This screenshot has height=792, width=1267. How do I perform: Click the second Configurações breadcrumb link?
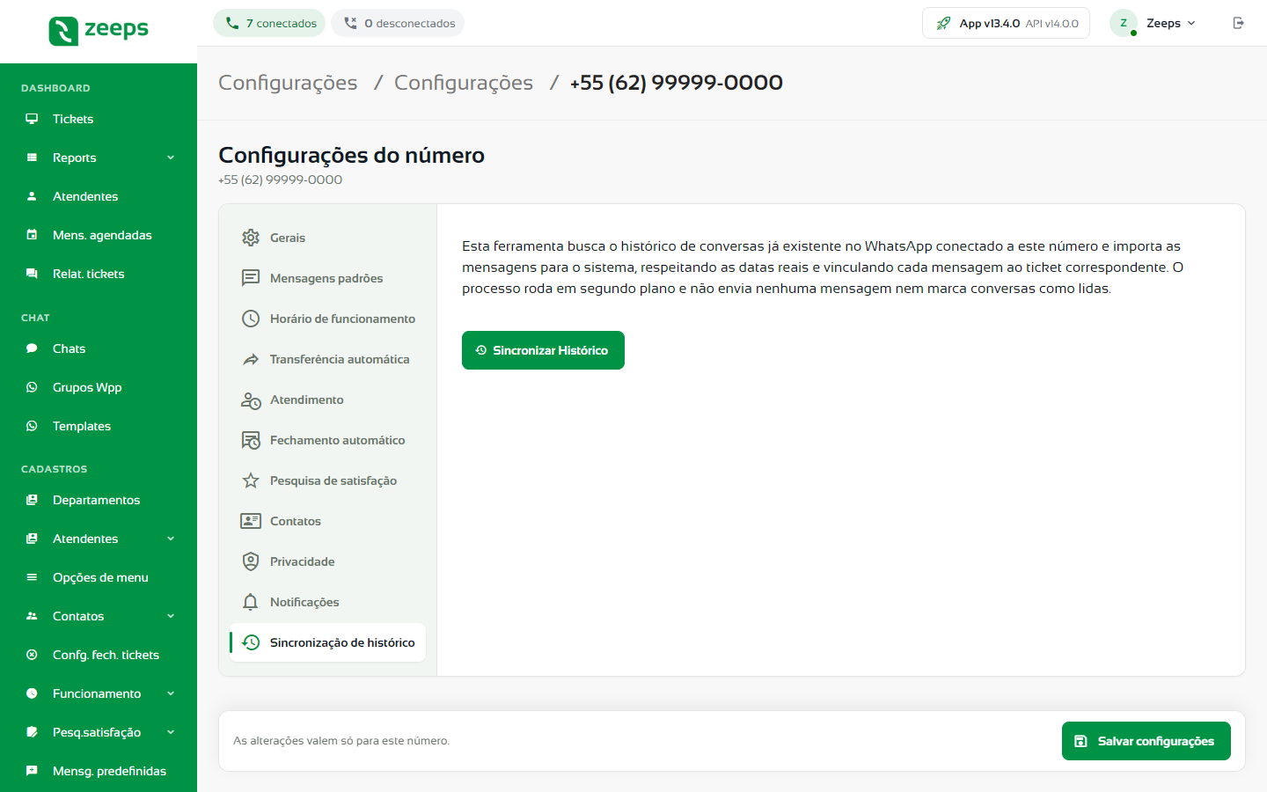464,83
